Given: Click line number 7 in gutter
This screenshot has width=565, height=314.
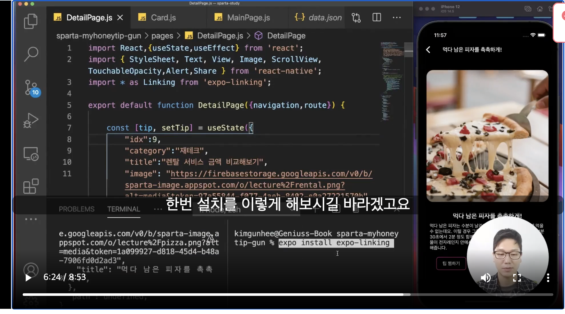Looking at the screenshot, I should (x=69, y=128).
